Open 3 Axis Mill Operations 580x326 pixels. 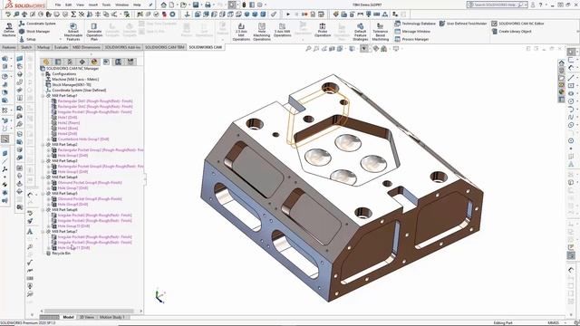pyautogui.click(x=282, y=30)
